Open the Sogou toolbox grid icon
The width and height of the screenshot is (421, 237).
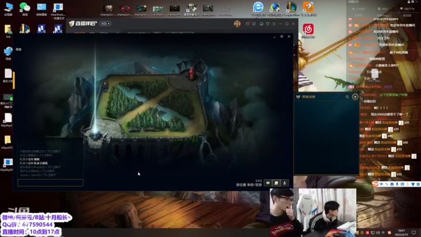(x=418, y=184)
